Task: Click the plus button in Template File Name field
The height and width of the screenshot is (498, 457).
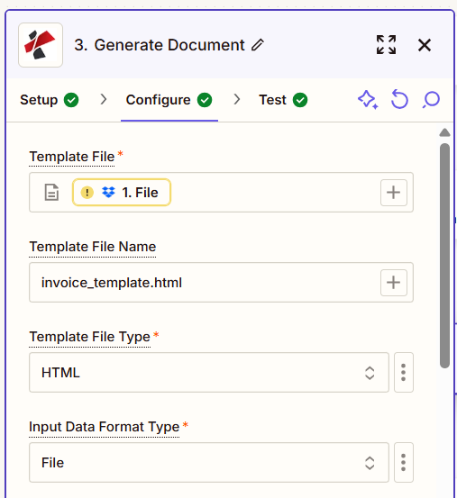Action: [x=394, y=283]
